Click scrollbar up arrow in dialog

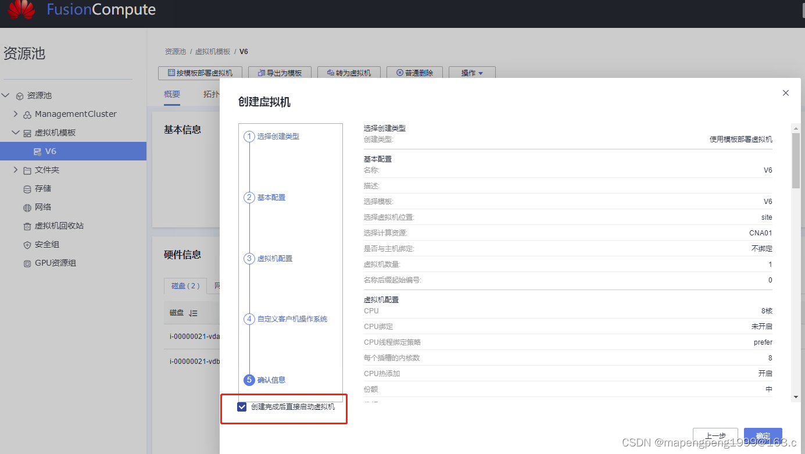coord(796,127)
